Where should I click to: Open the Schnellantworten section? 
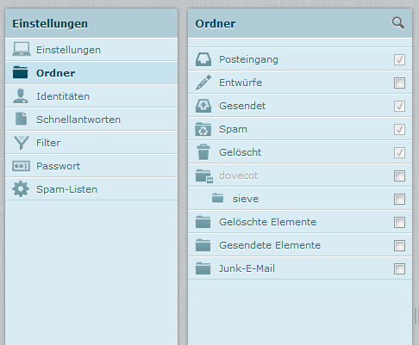point(91,120)
